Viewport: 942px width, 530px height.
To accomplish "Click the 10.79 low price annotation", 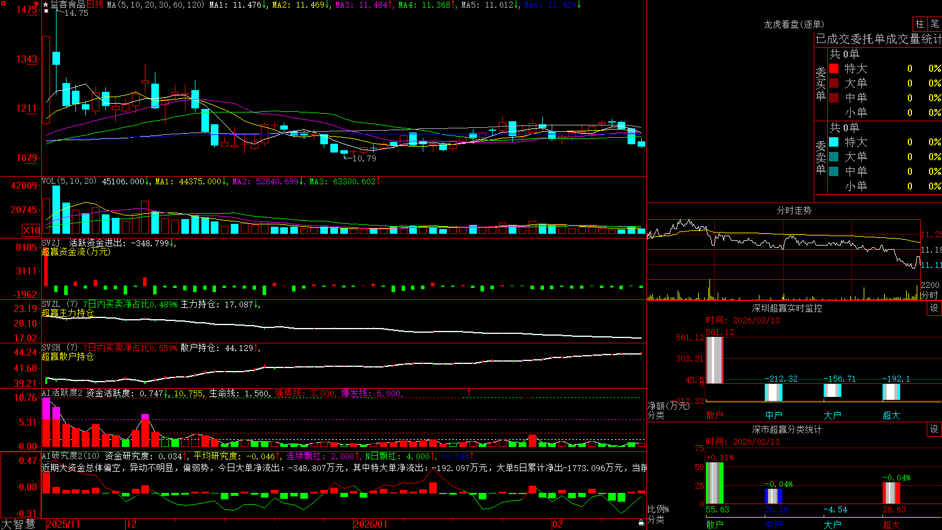I will pyautogui.click(x=364, y=158).
